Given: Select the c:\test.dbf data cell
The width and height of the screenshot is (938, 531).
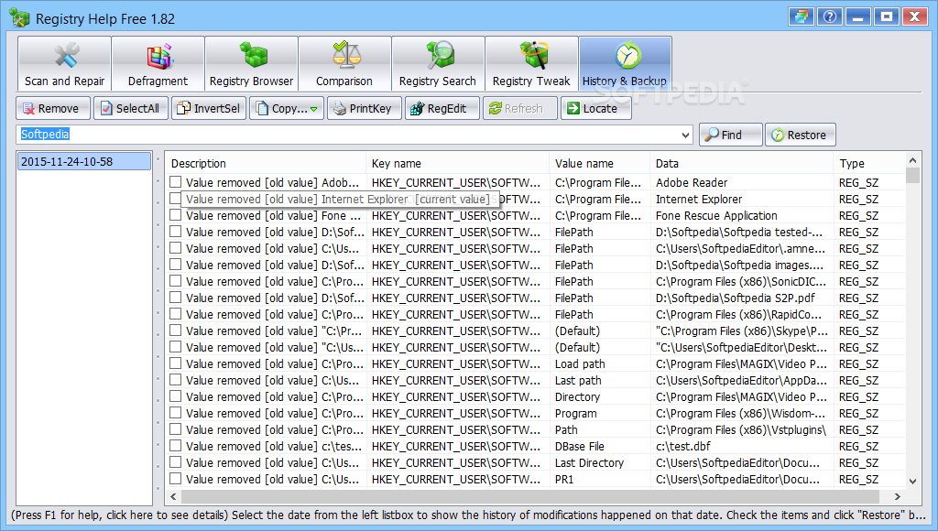Looking at the screenshot, I should (x=682, y=446).
